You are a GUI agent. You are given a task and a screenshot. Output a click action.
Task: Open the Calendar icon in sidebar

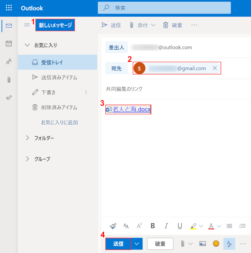[9, 44]
